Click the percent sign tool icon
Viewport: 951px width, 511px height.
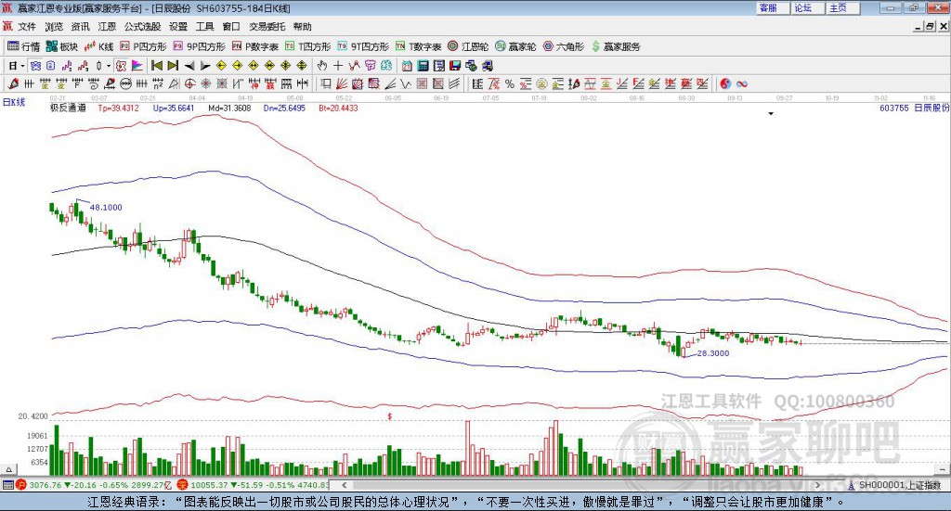(510, 83)
